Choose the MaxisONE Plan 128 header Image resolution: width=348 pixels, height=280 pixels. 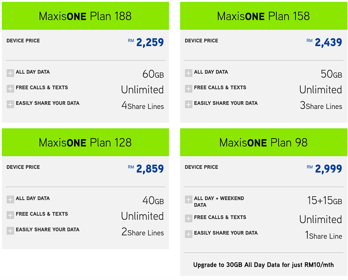(x=85, y=142)
